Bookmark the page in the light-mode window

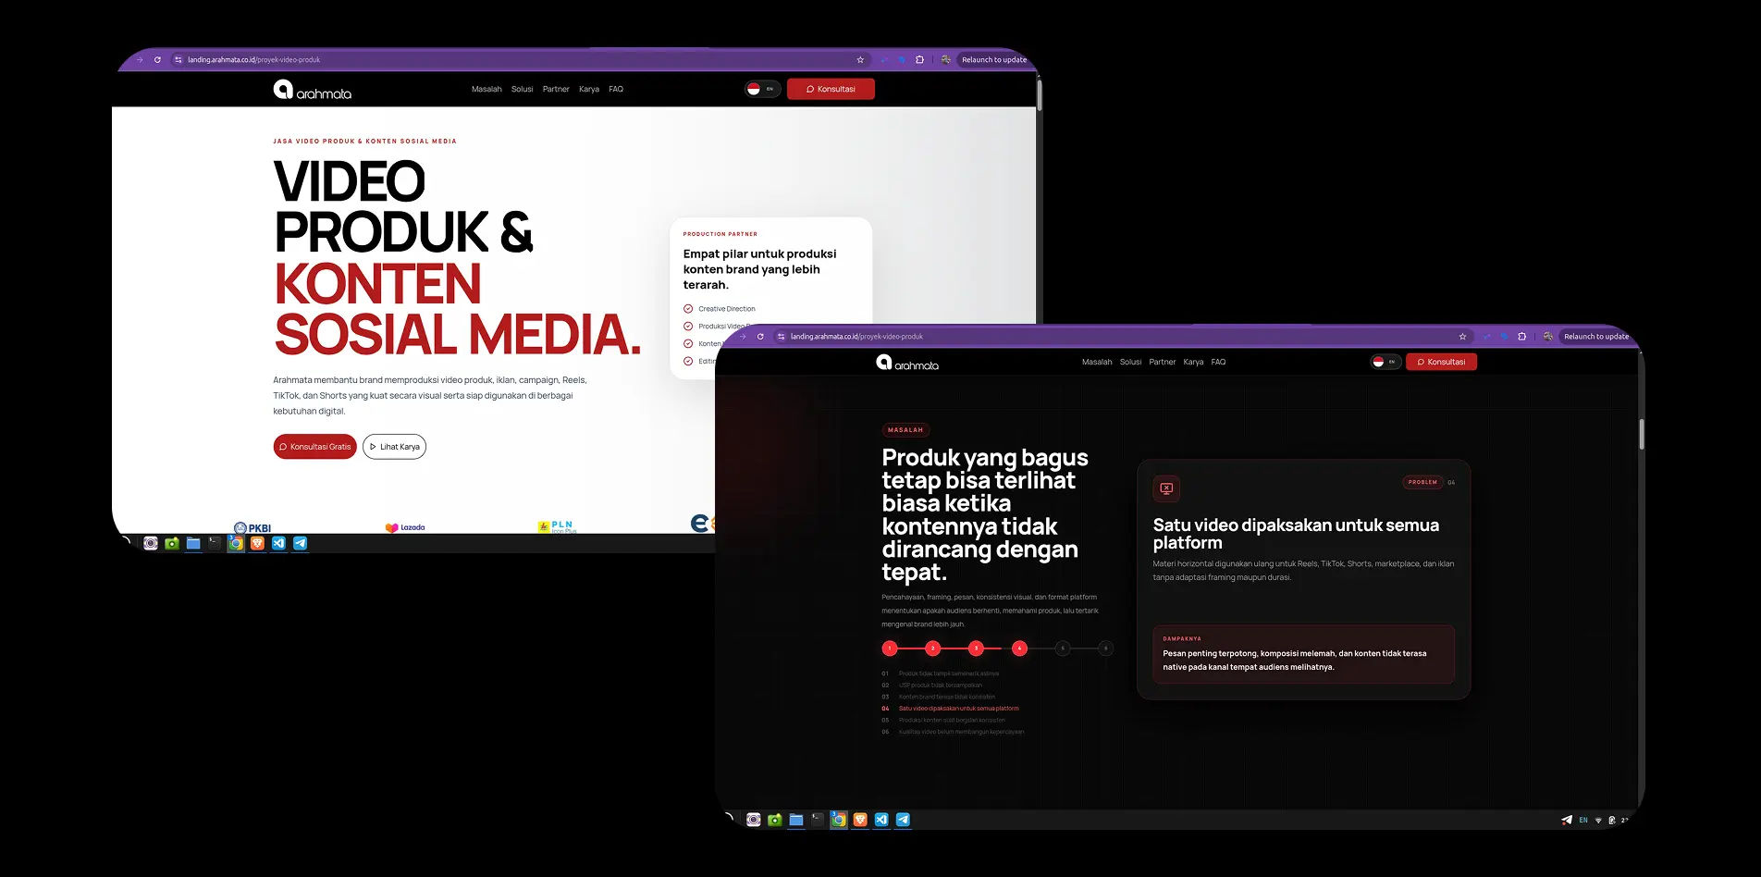(860, 60)
